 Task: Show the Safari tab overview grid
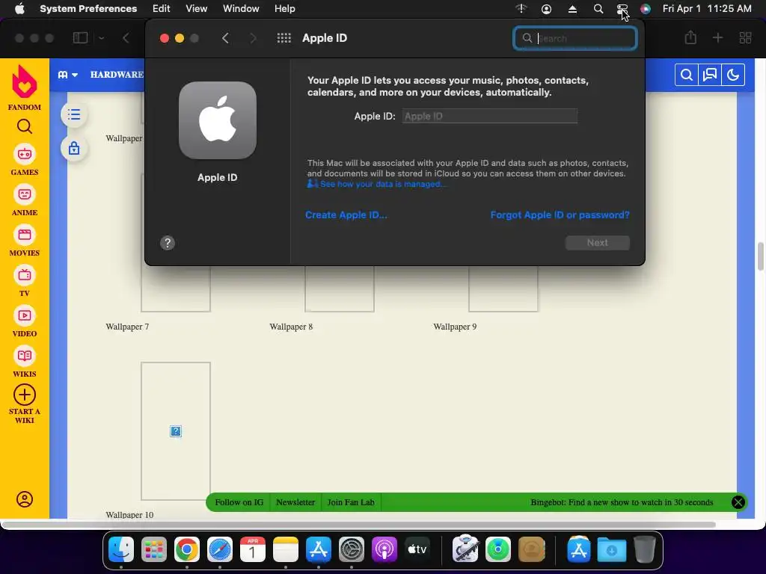[x=746, y=37]
